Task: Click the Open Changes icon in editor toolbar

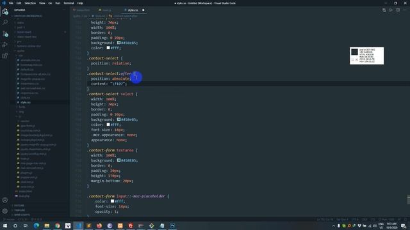Action: click(x=384, y=10)
